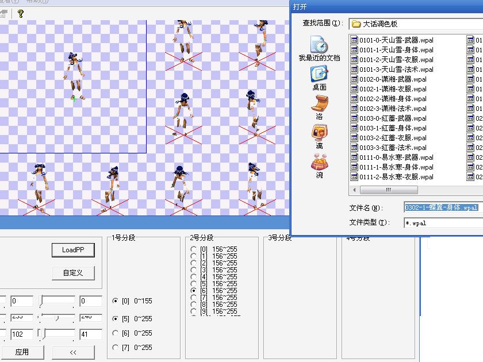Click the bottom-left sprite frame thumbnail
483x362 pixels.
click(x=37, y=188)
